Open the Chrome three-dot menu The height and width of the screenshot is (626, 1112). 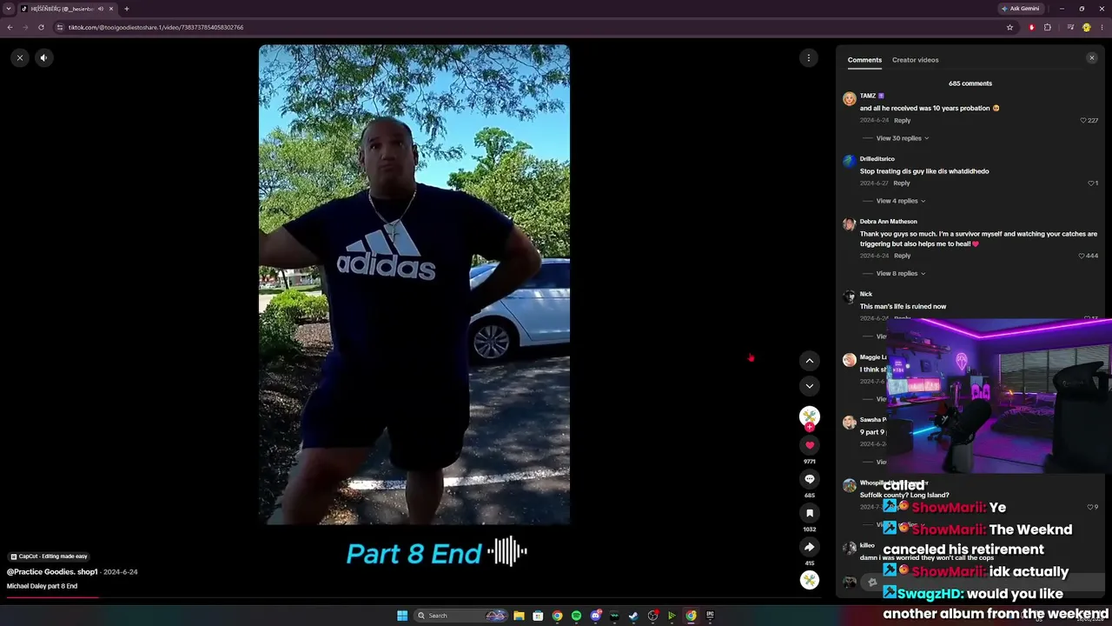[1102, 27]
